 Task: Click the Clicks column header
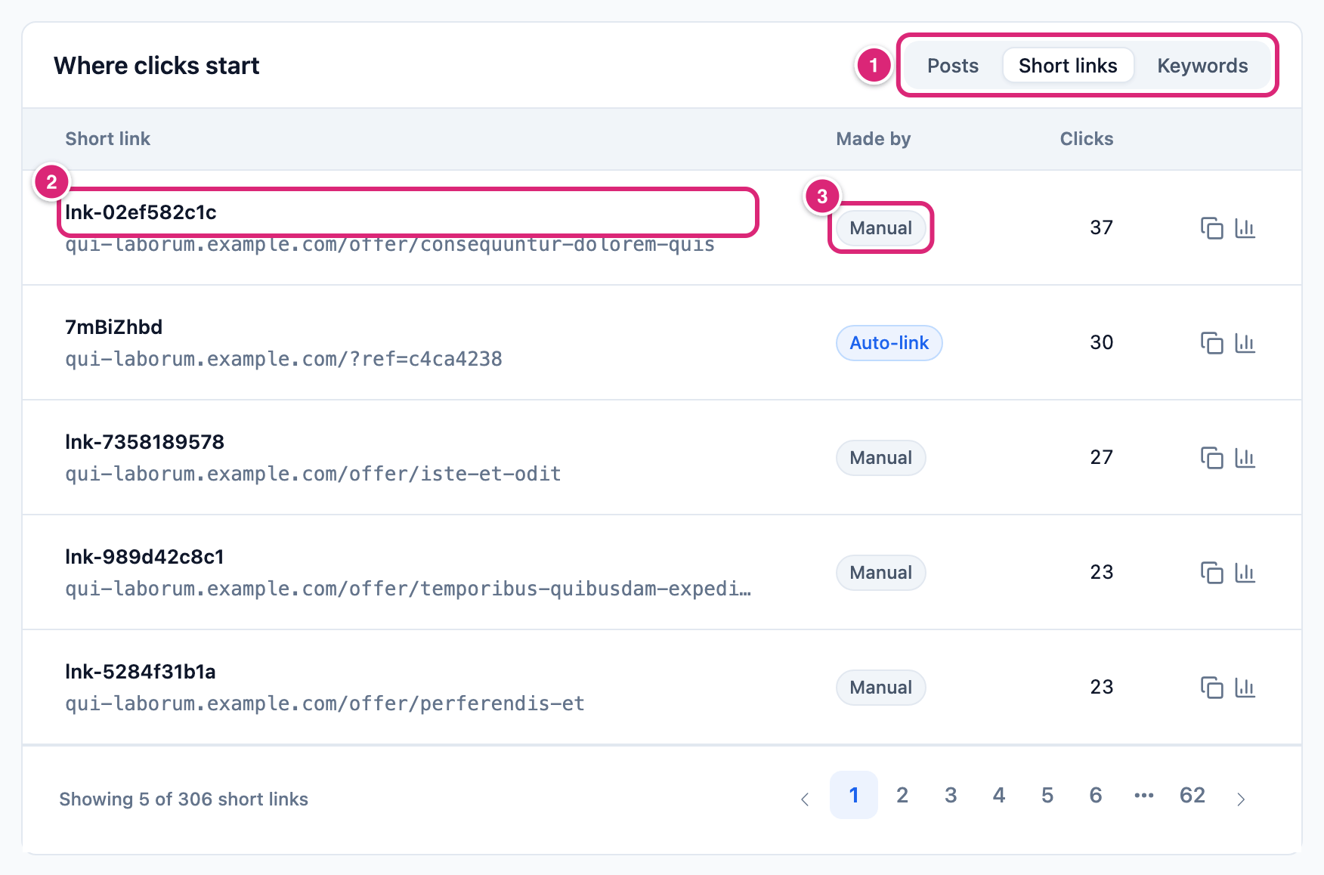click(1086, 139)
